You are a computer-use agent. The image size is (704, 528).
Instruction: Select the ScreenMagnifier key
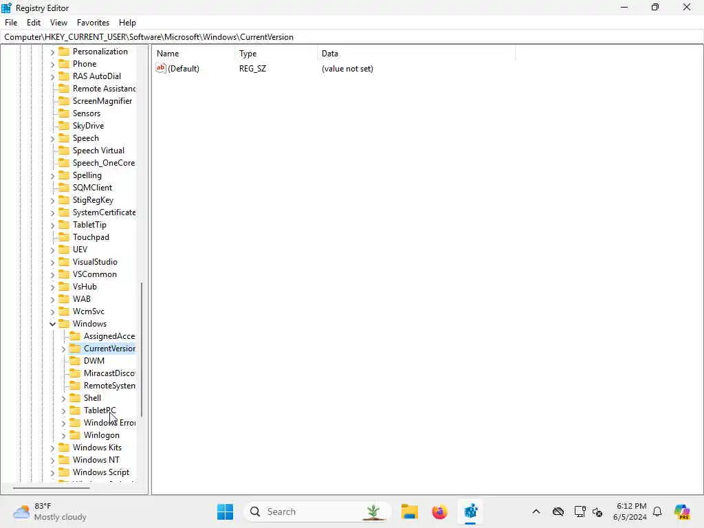pos(102,101)
